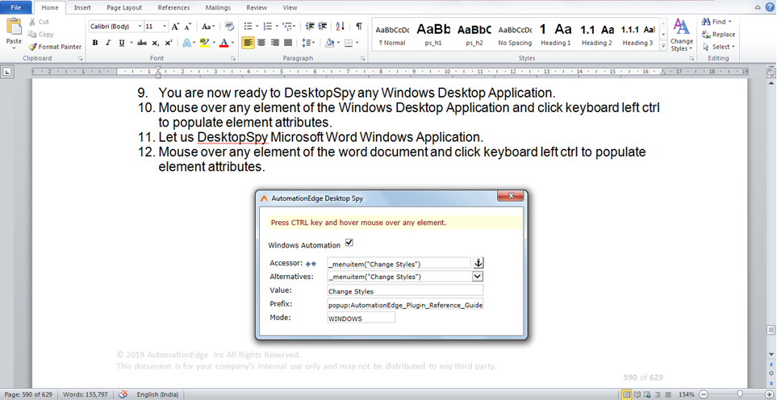Click English (India) language in status bar
Screen dimensions: 777x400
[x=157, y=394]
